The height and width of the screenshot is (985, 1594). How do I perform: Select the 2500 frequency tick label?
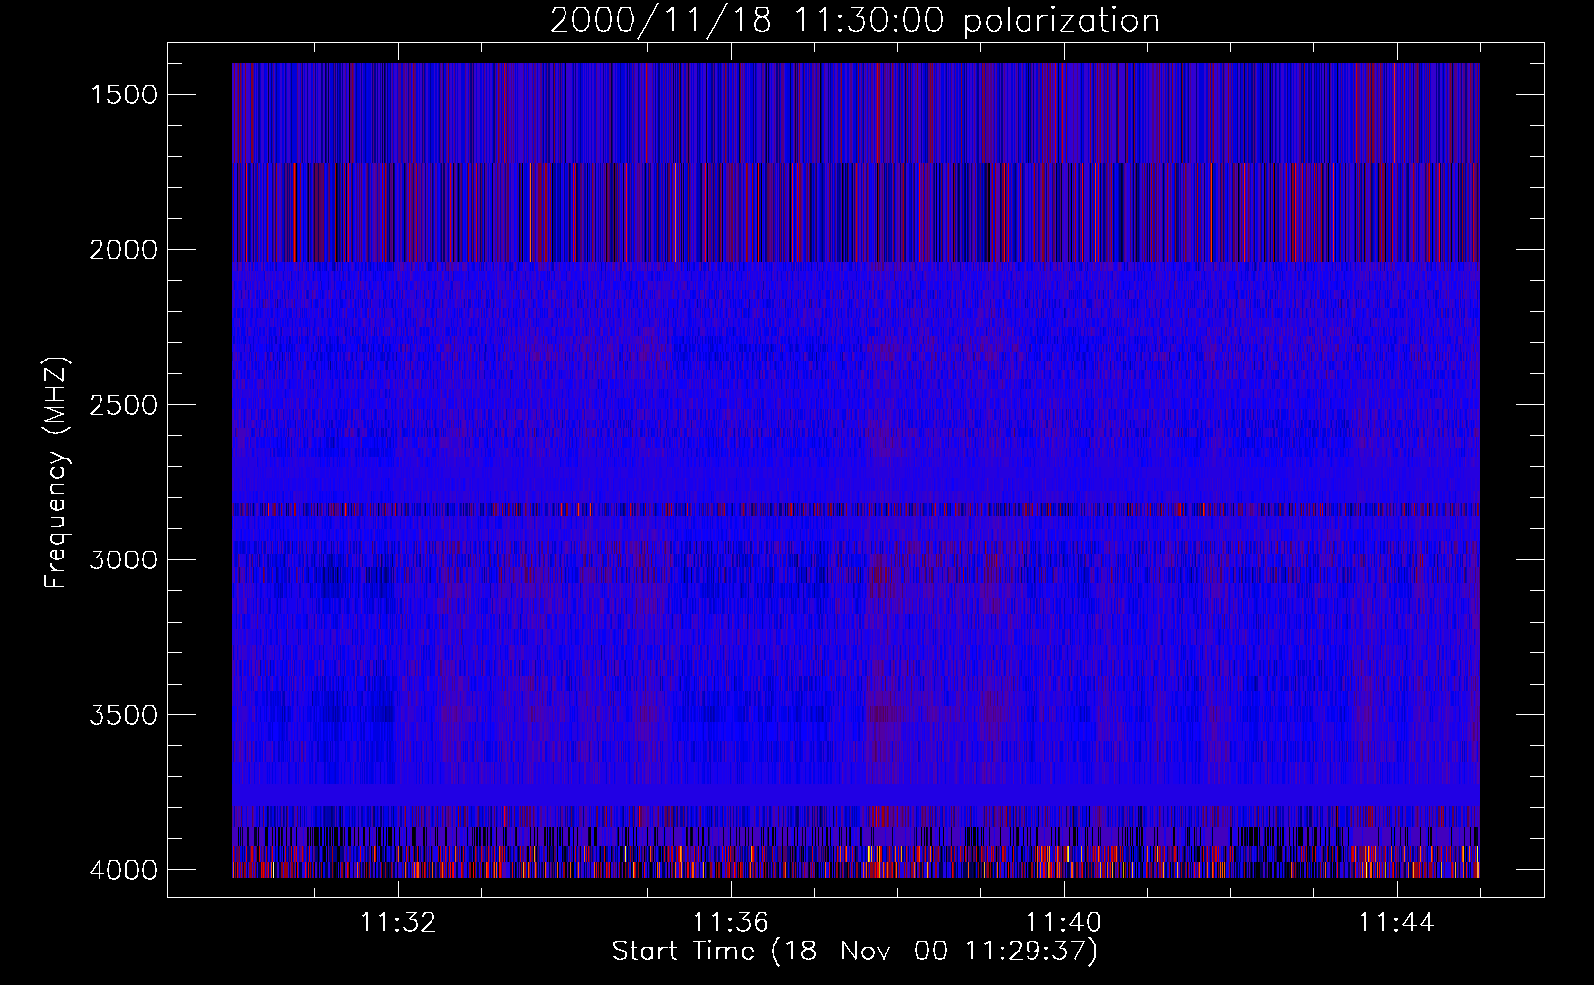tap(123, 405)
